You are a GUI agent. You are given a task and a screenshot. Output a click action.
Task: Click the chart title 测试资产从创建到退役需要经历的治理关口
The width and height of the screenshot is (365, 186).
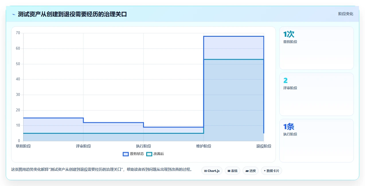(x=72, y=14)
